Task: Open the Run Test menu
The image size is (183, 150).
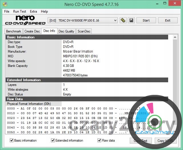Action: pyautogui.click(x=20, y=11)
